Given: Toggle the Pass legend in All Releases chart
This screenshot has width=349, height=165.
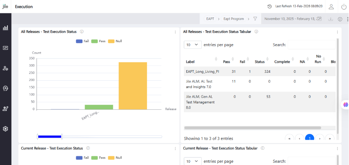Looking at the screenshot, I should click(98, 41).
